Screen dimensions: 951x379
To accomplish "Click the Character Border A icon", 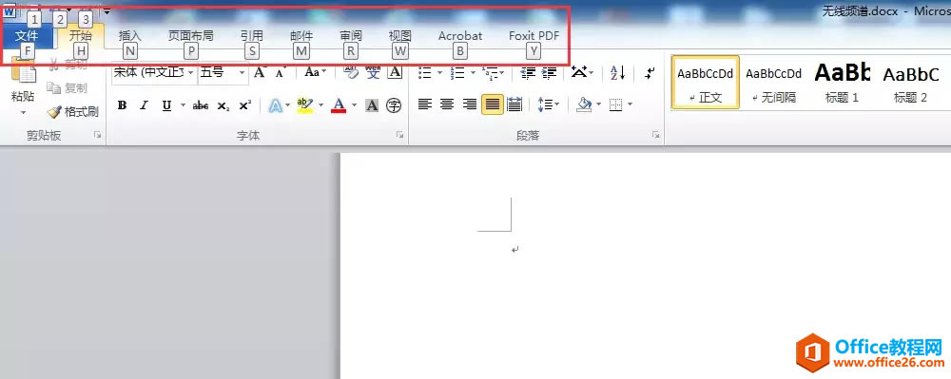I will coord(396,72).
